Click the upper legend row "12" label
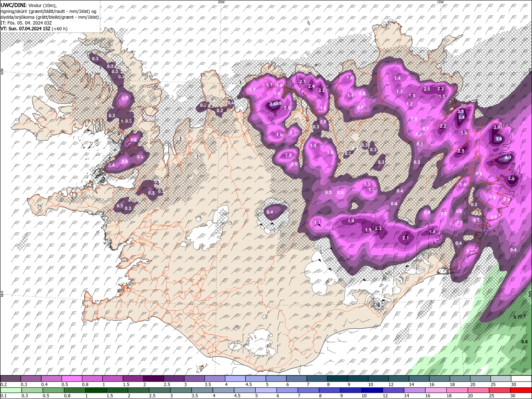The image size is (532, 399). [391, 384]
